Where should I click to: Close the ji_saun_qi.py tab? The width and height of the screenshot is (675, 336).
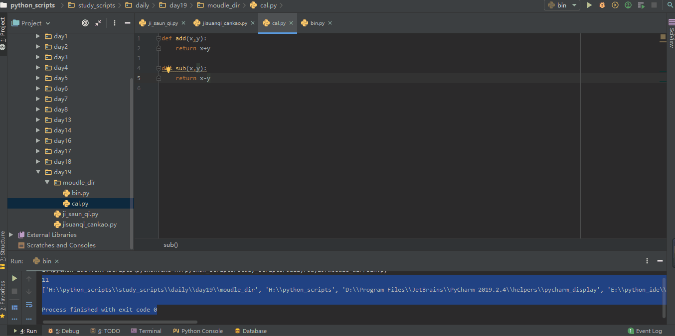[183, 23]
